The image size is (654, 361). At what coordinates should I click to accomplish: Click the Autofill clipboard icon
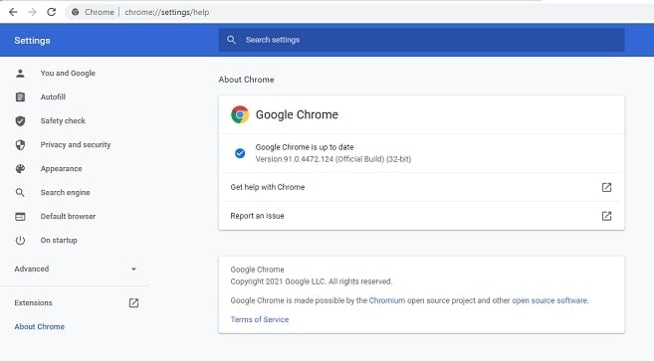tap(20, 97)
